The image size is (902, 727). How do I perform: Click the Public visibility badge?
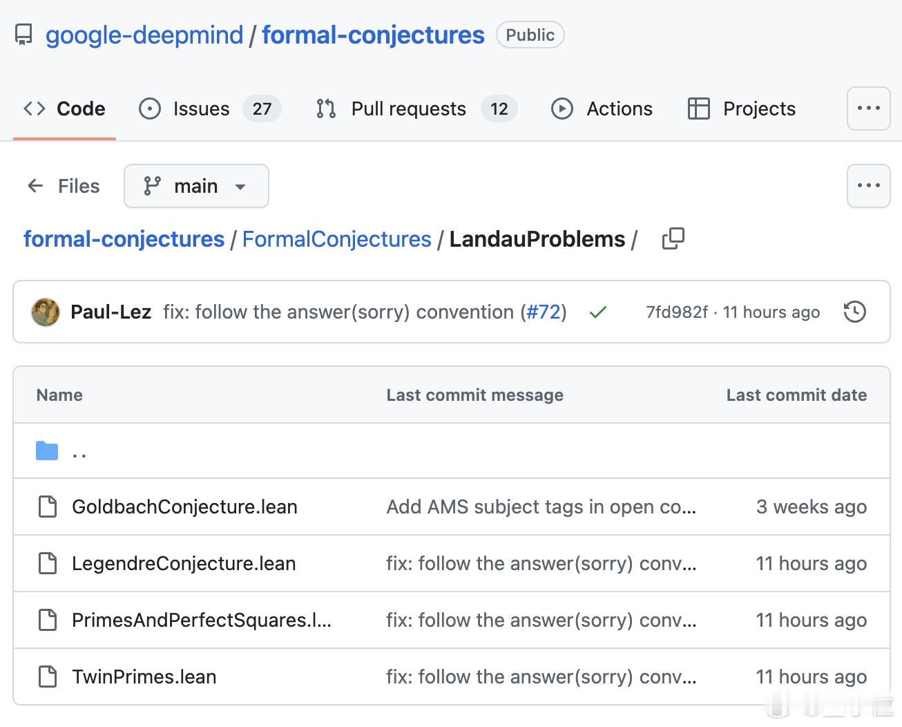(x=530, y=35)
